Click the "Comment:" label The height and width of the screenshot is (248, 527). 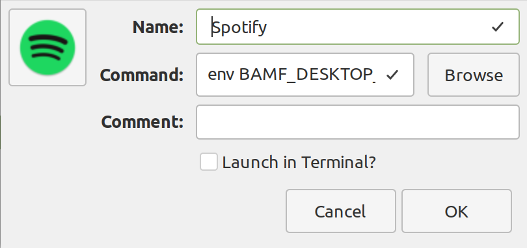(x=142, y=121)
